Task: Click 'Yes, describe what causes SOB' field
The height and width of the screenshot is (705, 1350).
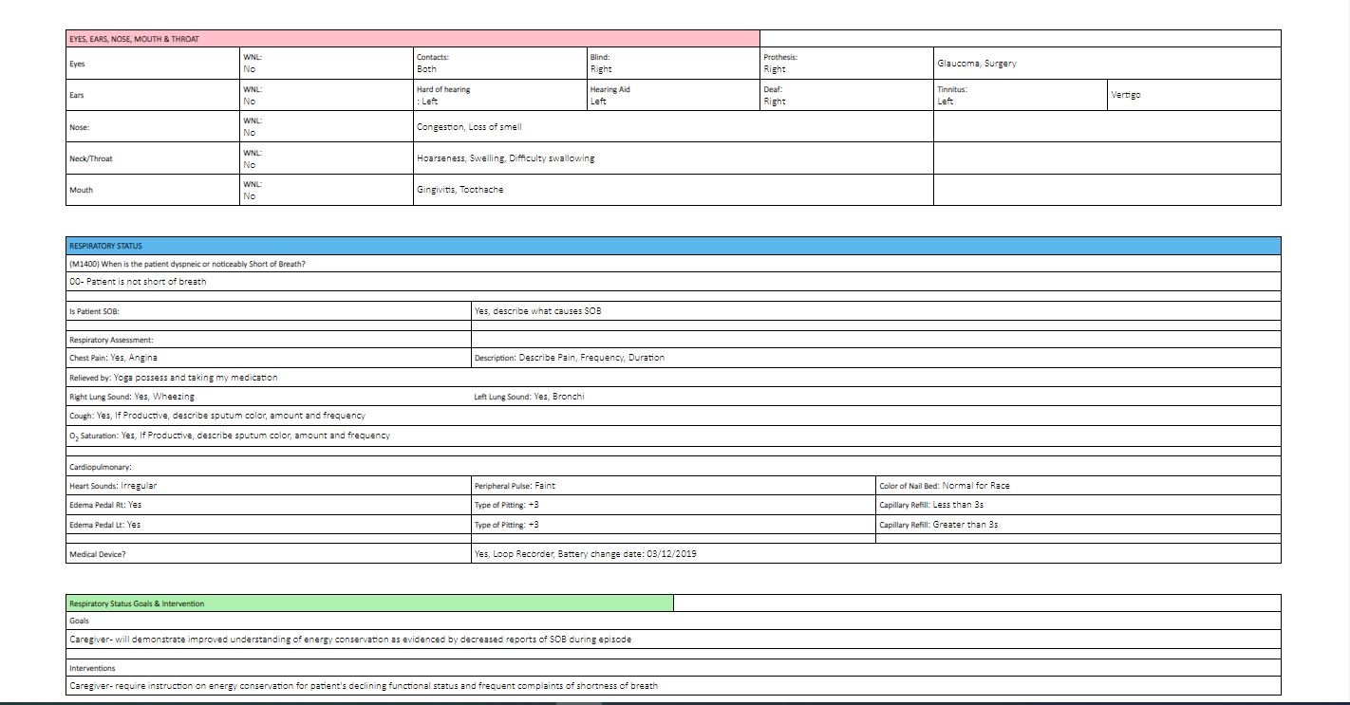Action: coord(537,311)
